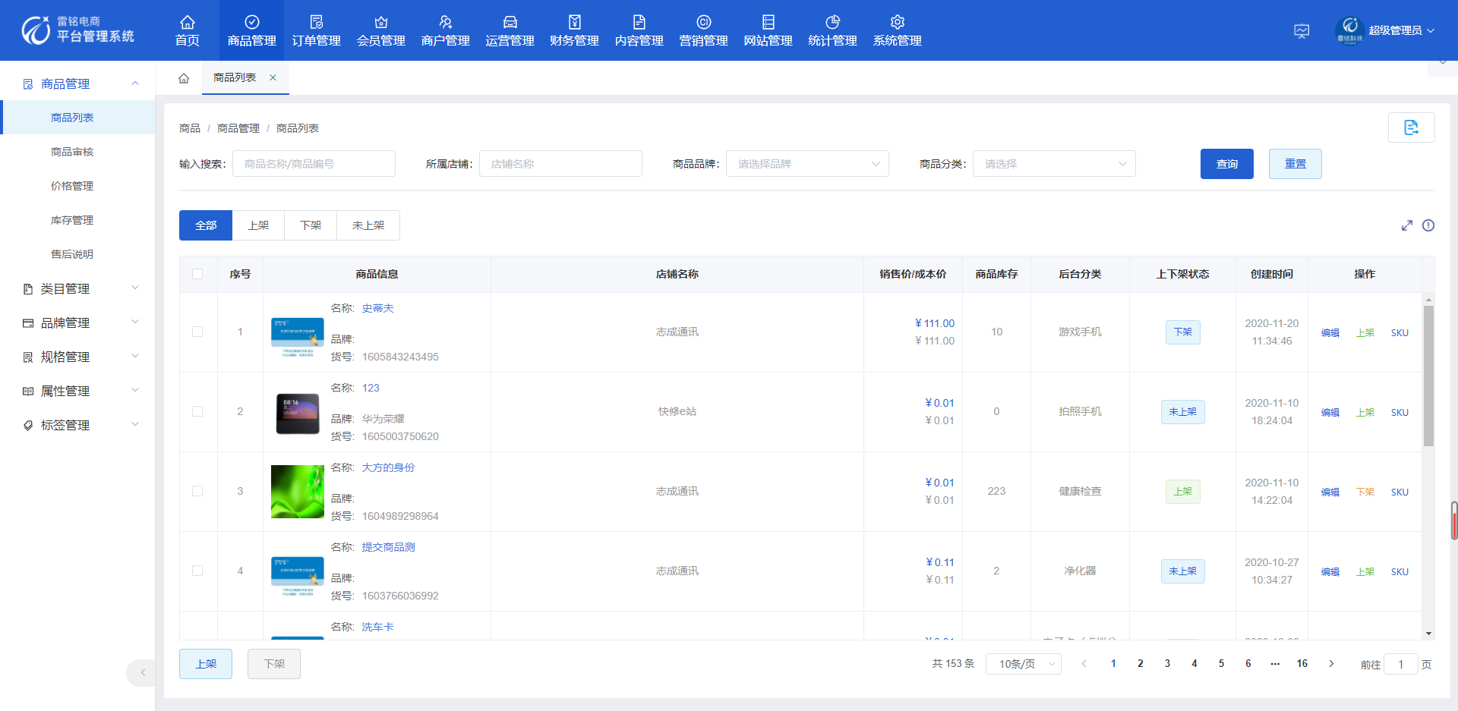The image size is (1458, 711).
Task: Check the row 3 大方的身份 checkbox
Action: click(197, 491)
